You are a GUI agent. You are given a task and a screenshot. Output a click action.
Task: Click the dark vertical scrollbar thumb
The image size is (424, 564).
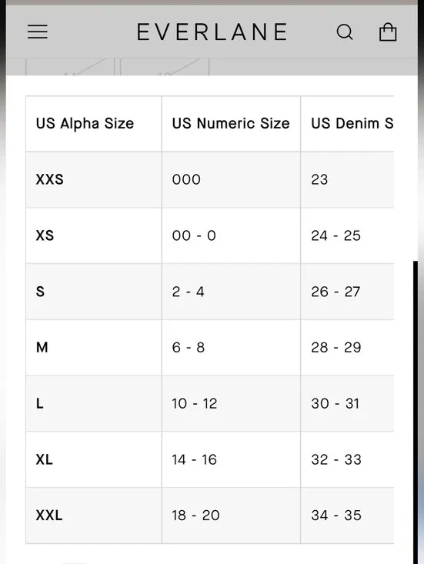[416, 412]
